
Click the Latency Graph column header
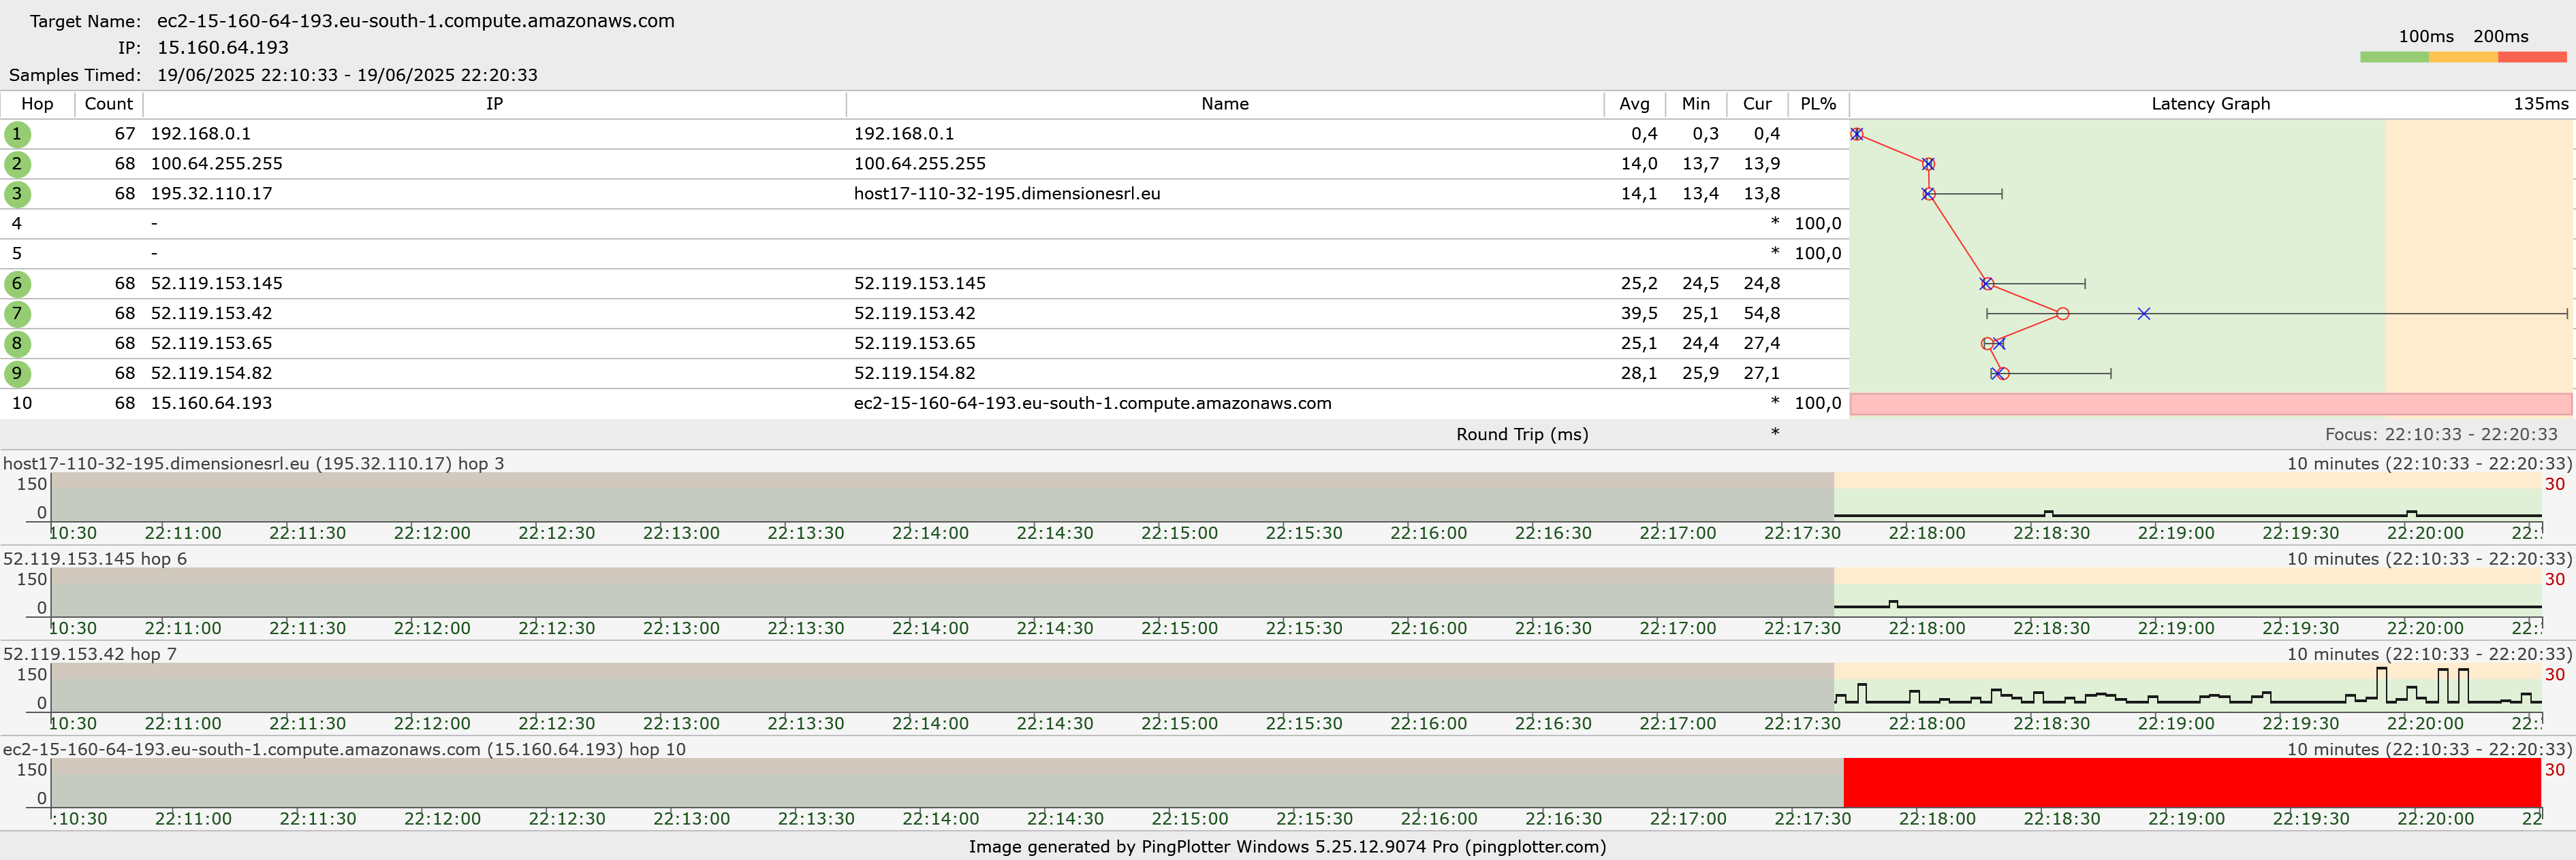click(x=2210, y=104)
